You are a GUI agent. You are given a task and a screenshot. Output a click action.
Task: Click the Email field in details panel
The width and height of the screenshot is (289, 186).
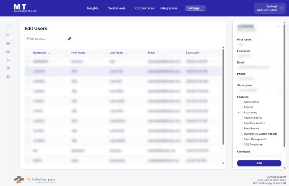259,67
